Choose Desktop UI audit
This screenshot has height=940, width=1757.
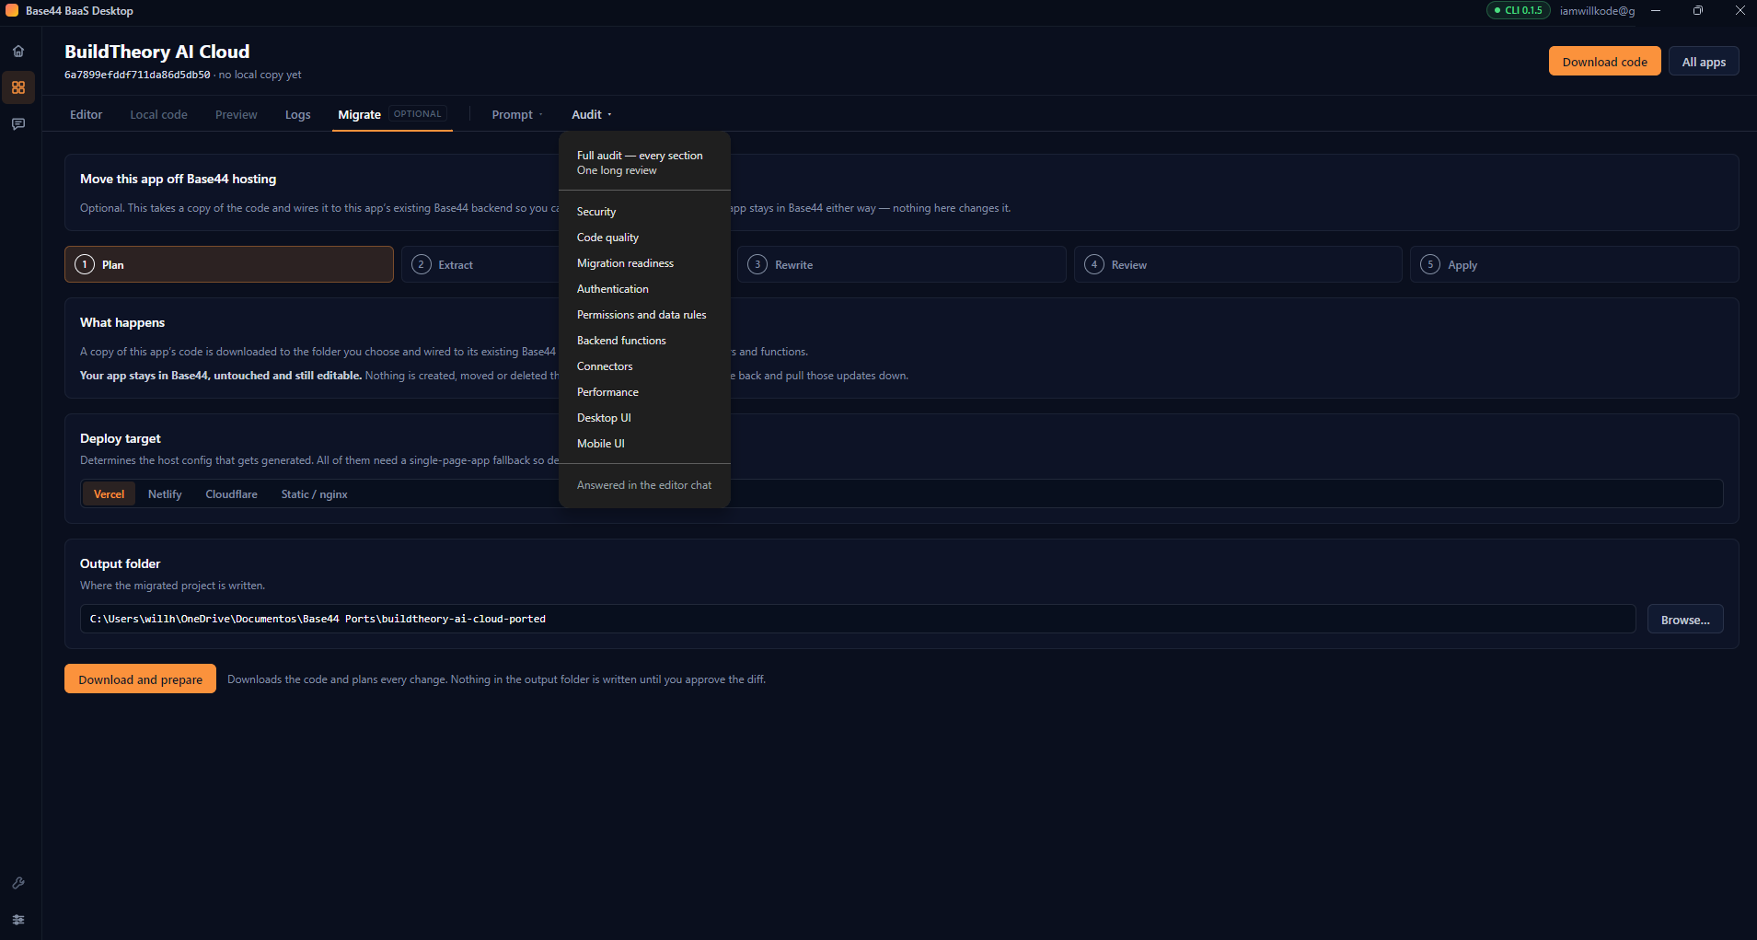644,418
